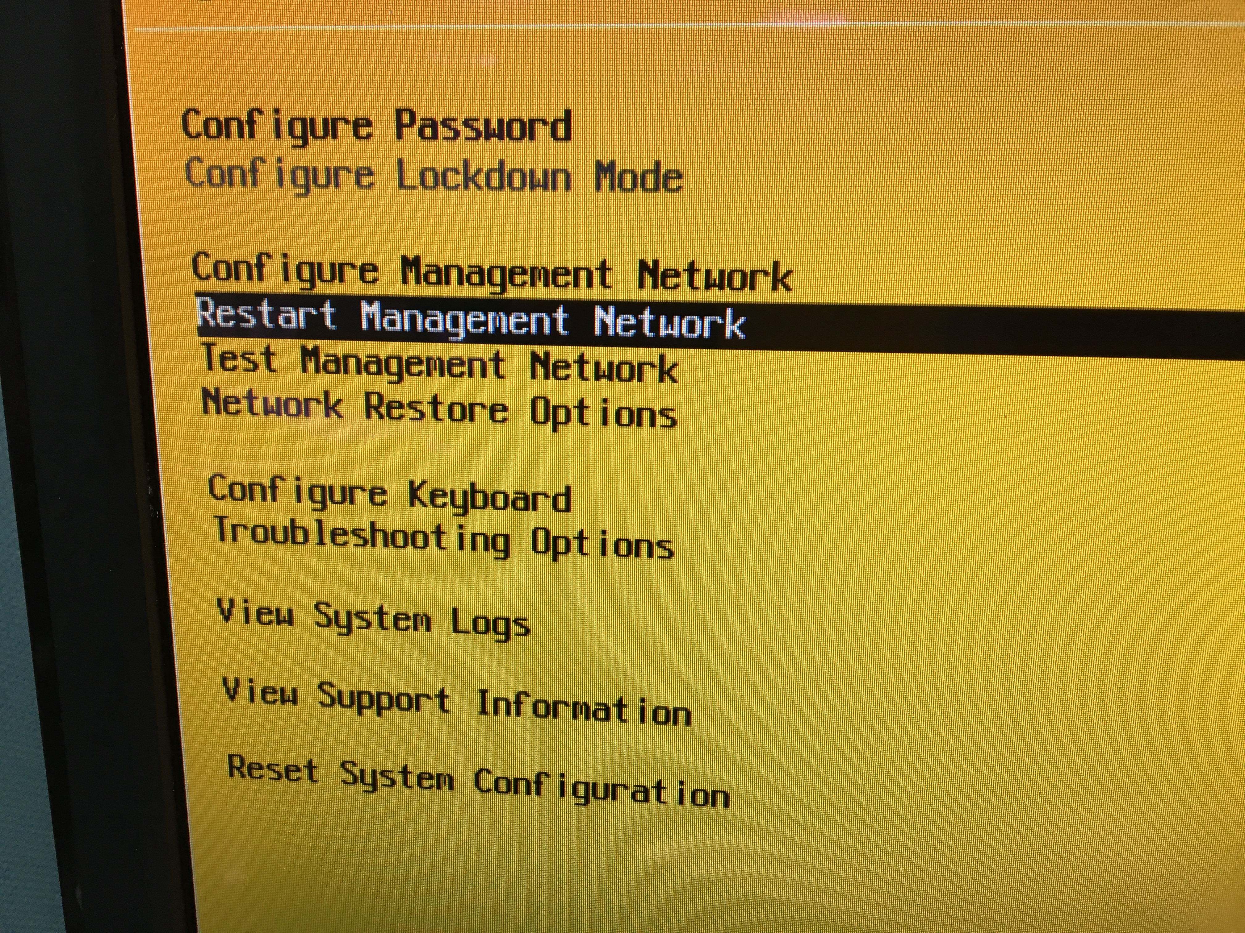This screenshot has height=933, width=1245.
Task: Click the word Configuration in last entry
Action: coord(601,788)
